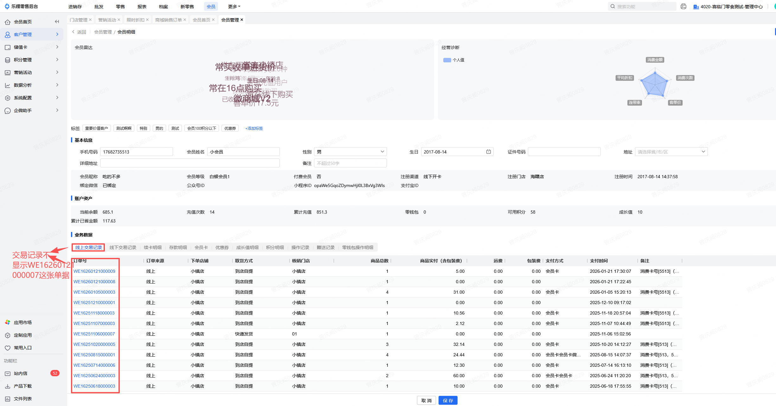The width and height of the screenshot is (776, 406).
Task: Open 产品下载 download icon
Action: (8, 386)
